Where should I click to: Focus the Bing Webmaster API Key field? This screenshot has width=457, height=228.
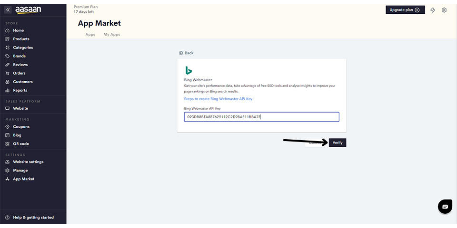tap(261, 117)
